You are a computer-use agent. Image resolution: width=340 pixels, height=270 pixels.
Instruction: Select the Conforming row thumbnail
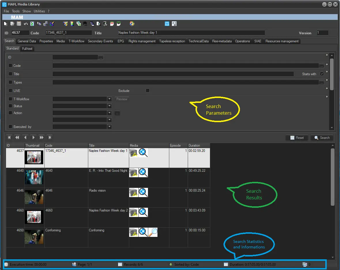pyautogui.click(x=34, y=237)
